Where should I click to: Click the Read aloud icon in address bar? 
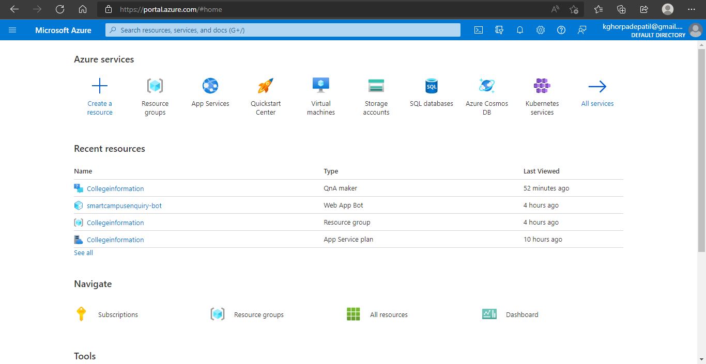555,9
